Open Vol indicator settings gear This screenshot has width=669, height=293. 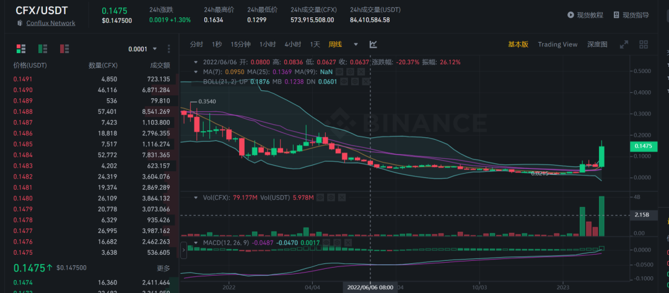click(331, 198)
